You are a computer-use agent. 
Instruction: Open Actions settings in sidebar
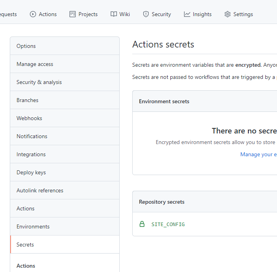click(65, 208)
